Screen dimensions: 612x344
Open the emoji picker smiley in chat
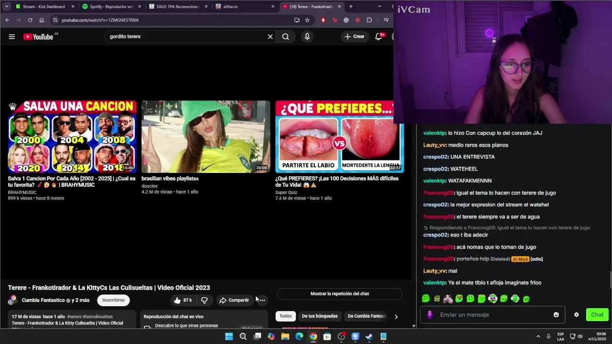point(556,314)
